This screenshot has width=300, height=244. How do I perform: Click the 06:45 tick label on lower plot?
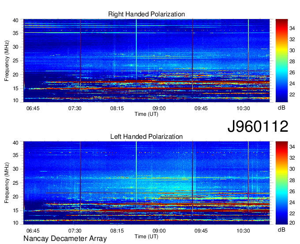[33, 231]
